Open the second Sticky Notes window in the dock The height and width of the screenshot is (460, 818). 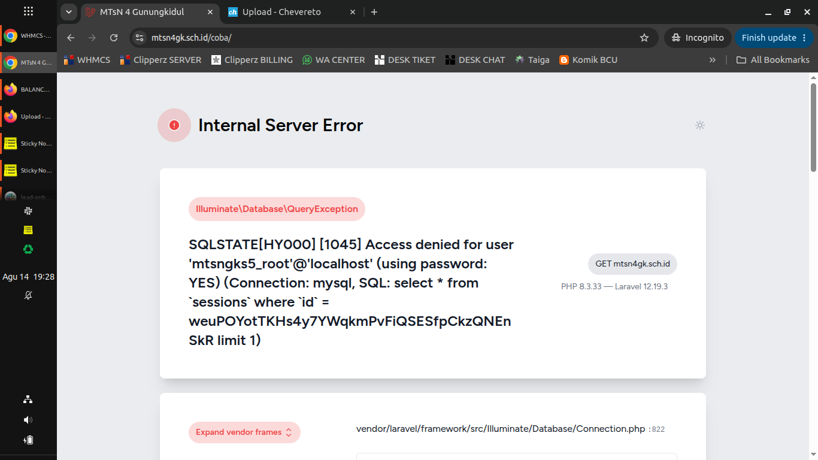pos(28,170)
